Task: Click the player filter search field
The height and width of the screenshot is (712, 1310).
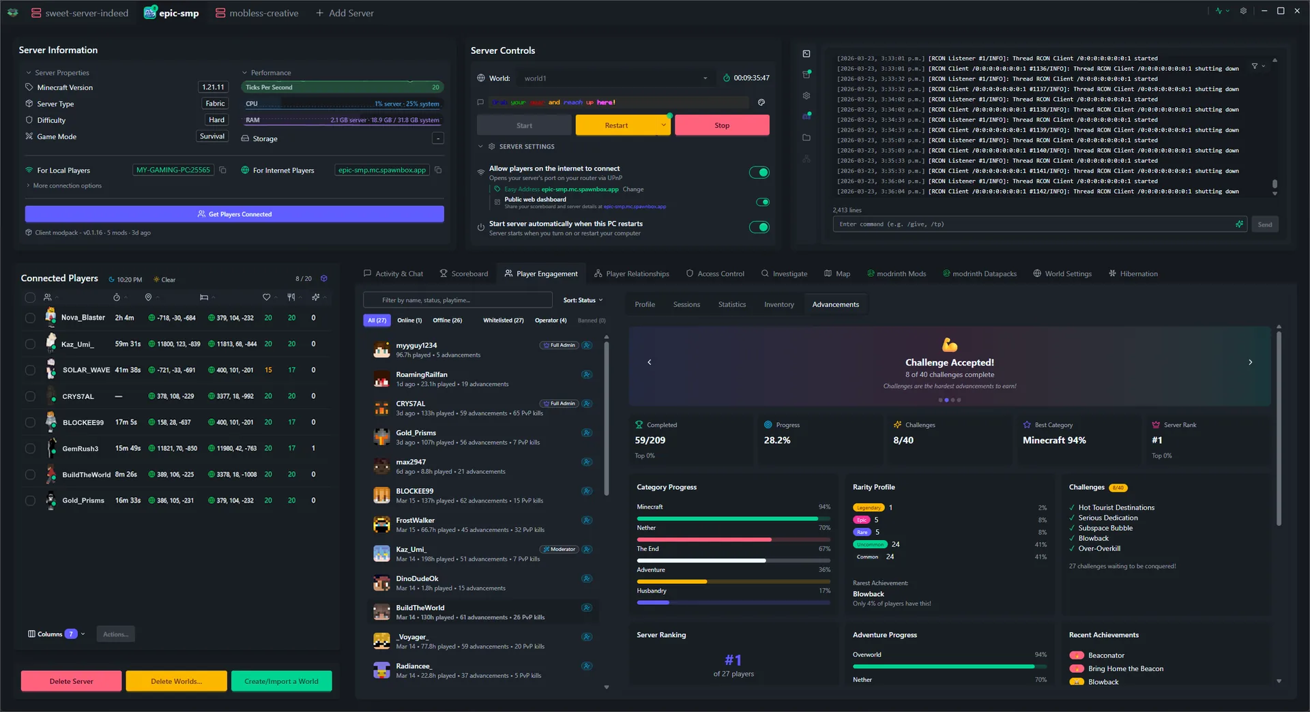Action: (457, 299)
